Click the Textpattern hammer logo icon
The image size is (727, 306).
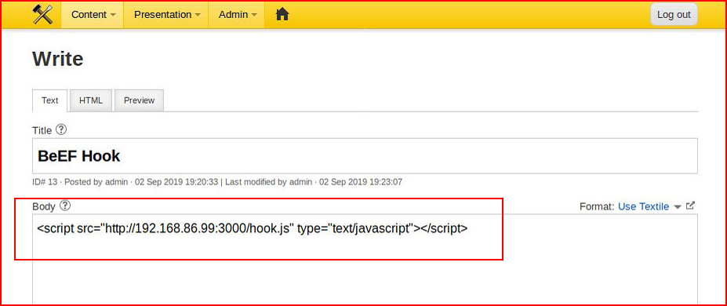[x=43, y=15]
